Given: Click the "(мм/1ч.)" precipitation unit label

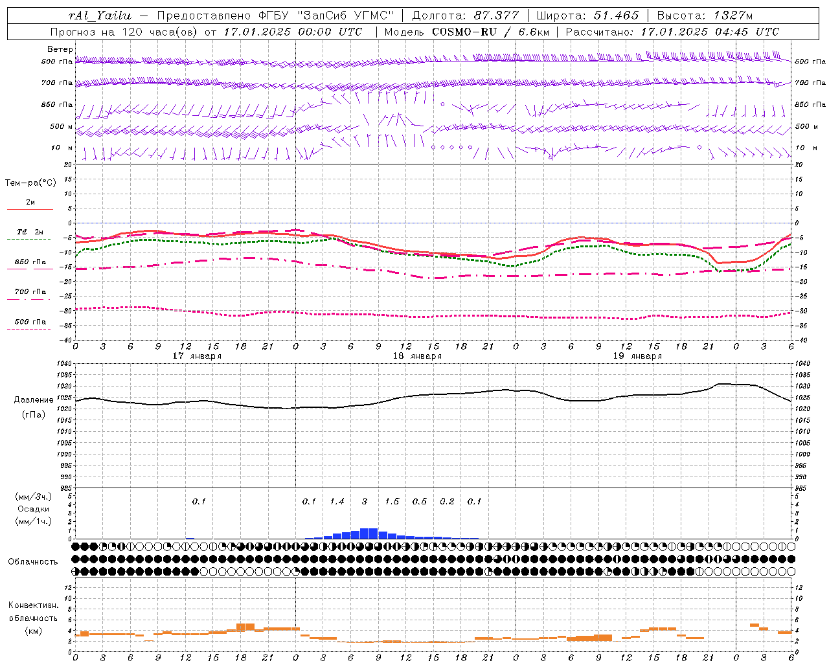Looking at the screenshot, I should pos(34,521).
